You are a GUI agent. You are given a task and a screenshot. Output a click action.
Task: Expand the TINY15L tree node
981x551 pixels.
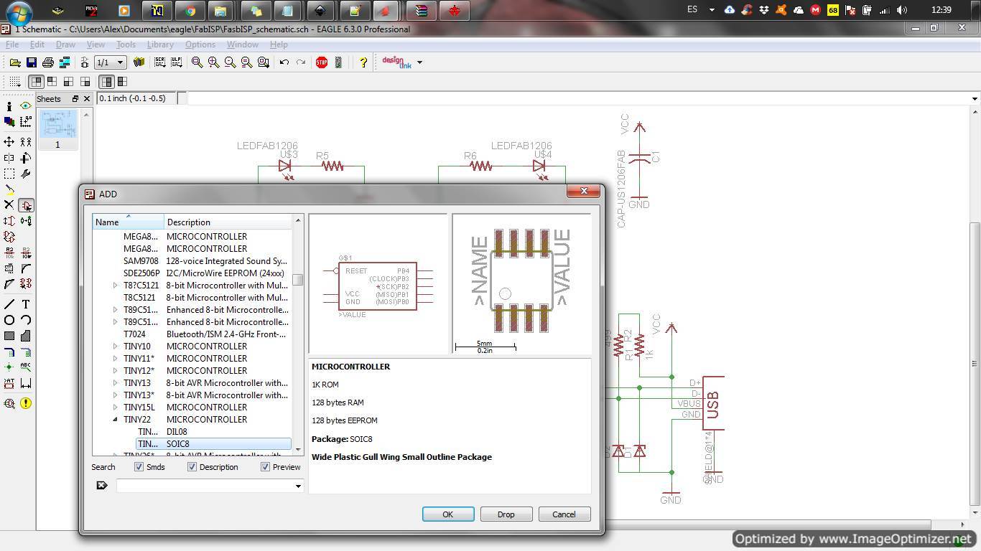click(x=115, y=407)
